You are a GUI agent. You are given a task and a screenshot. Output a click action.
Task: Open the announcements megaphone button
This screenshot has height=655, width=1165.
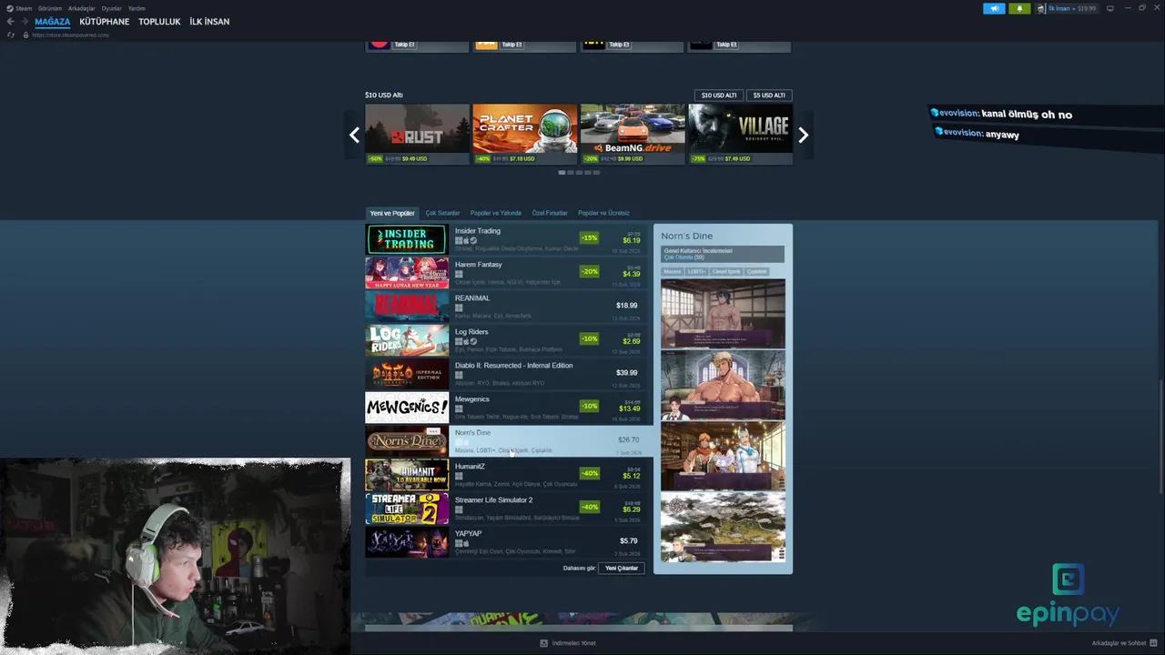(x=994, y=8)
